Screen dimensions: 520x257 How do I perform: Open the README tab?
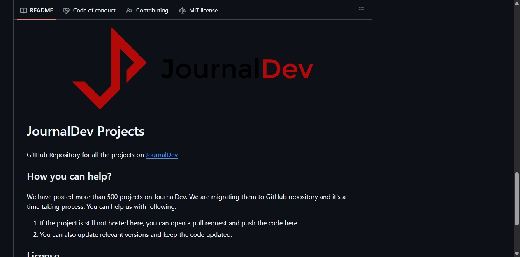(37, 10)
